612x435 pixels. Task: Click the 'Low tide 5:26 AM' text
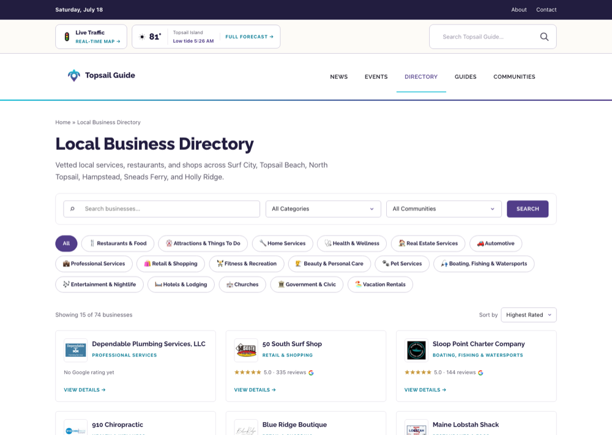pos(193,41)
